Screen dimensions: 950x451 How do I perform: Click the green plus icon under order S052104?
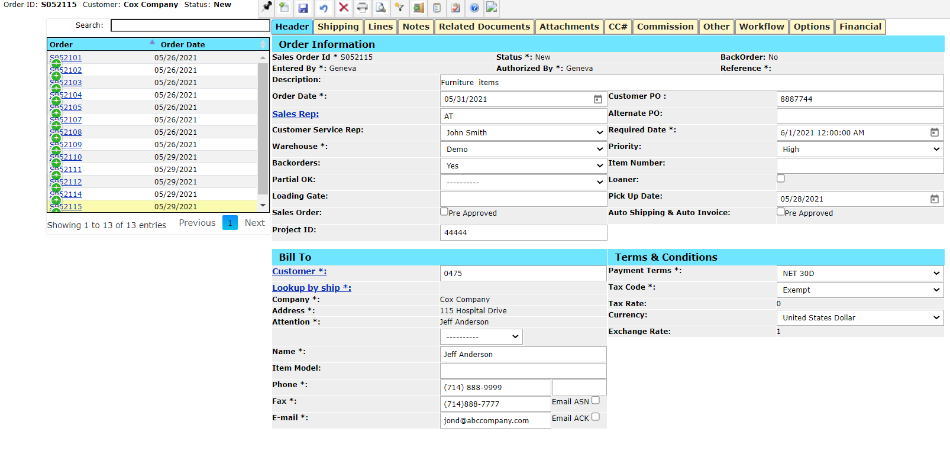point(56,101)
